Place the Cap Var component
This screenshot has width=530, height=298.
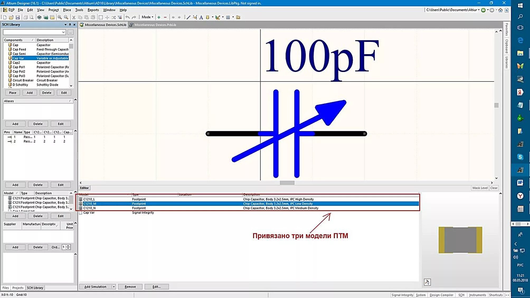[12, 93]
